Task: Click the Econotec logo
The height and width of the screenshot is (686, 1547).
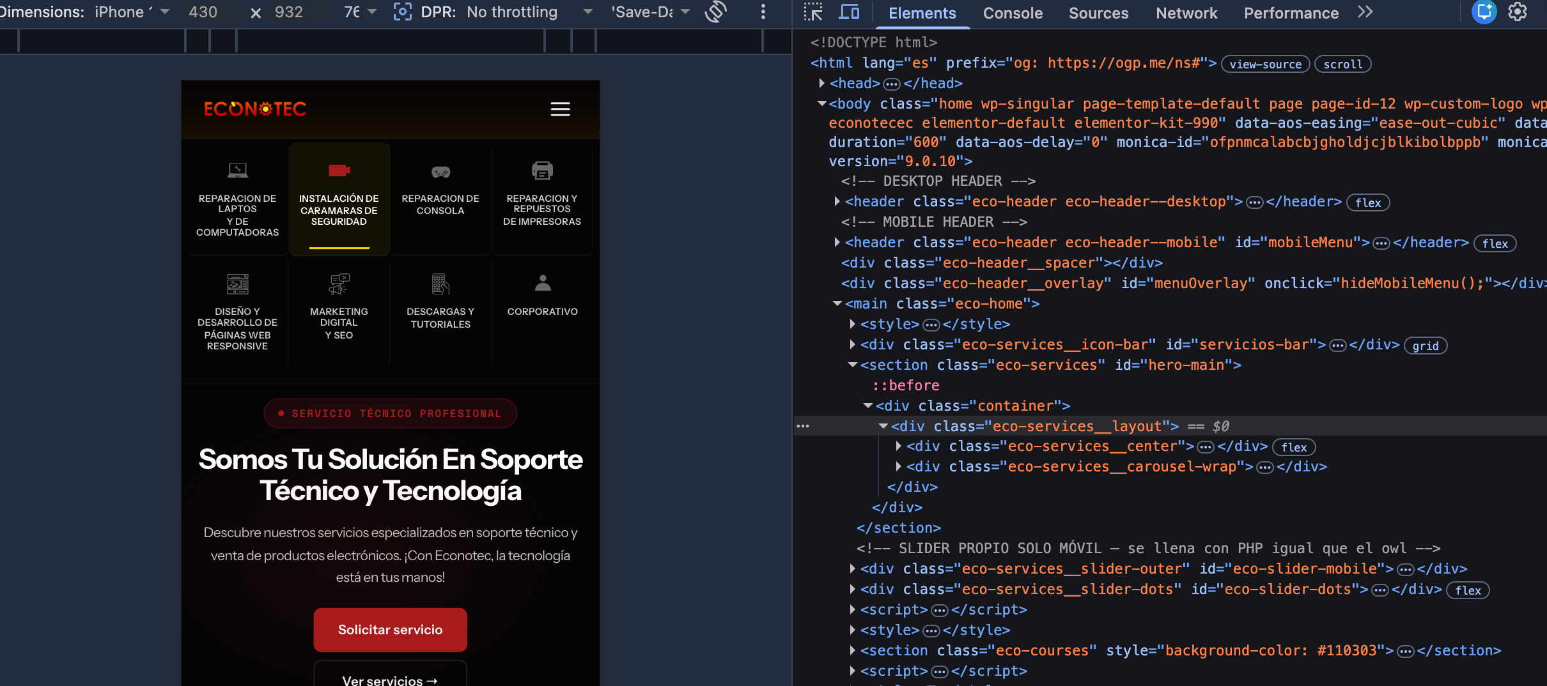Action: (255, 109)
